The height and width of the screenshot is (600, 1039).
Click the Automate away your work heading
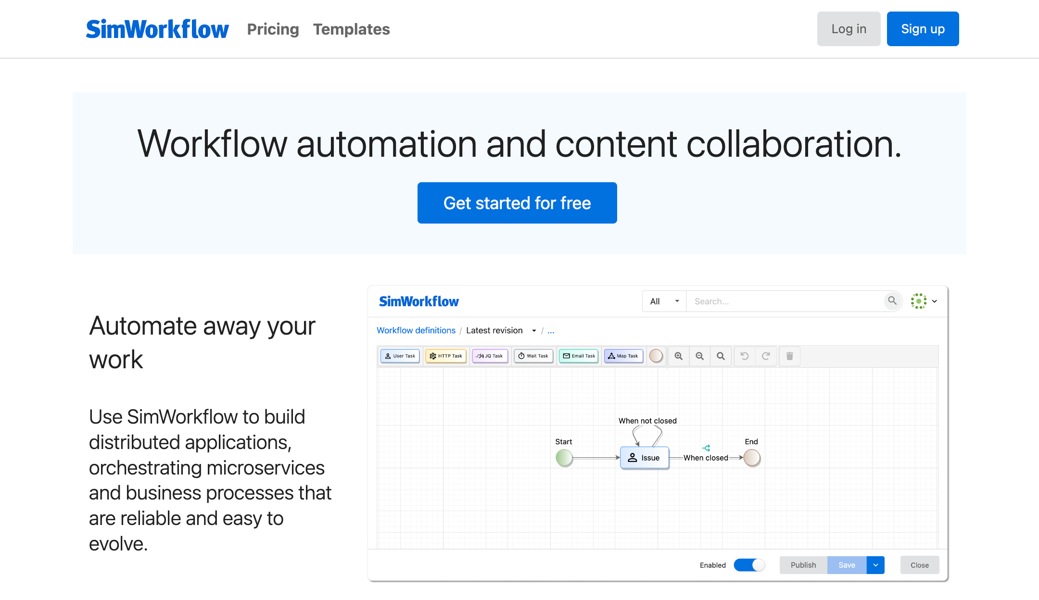[x=202, y=342]
